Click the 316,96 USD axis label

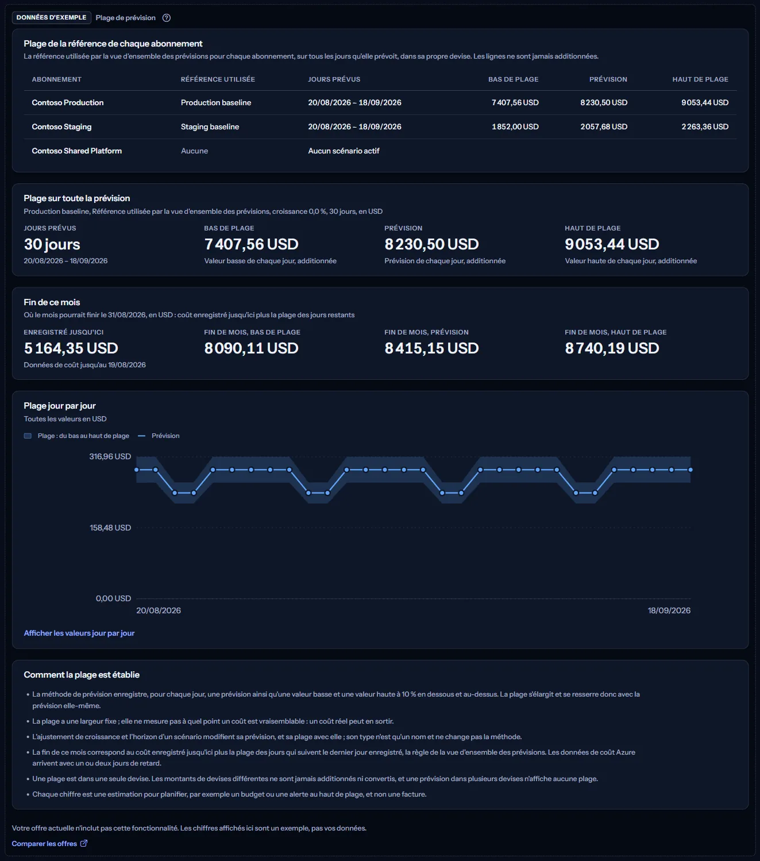click(x=110, y=456)
